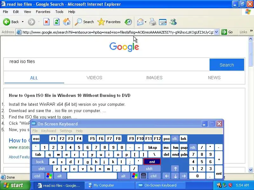The height and width of the screenshot is (190, 254).
Task: Expand the address bar URL dropdown
Action: tap(217, 32)
